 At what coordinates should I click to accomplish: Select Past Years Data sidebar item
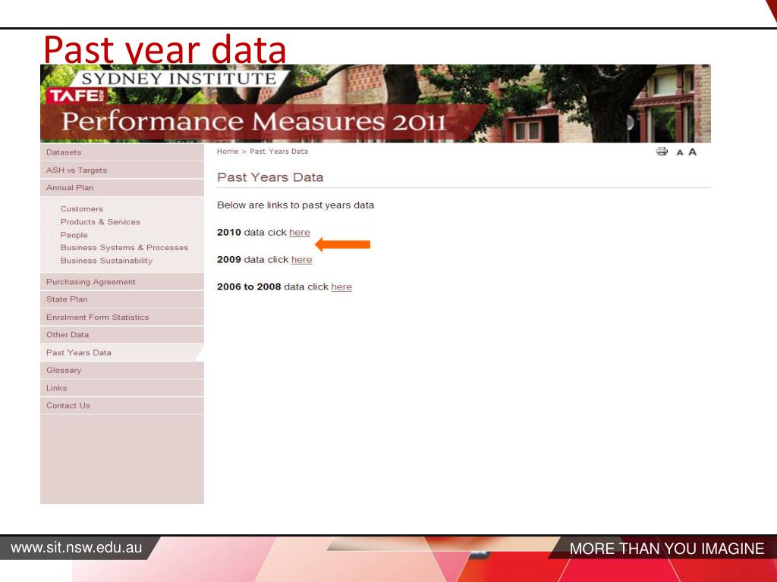pyautogui.click(x=122, y=352)
